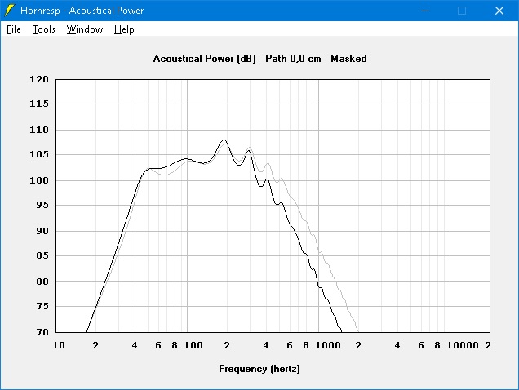Open the Tools menu
Image resolution: width=519 pixels, height=390 pixels.
pos(44,29)
